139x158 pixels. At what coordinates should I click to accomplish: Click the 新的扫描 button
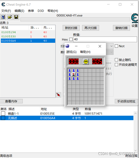coord(71,28)
